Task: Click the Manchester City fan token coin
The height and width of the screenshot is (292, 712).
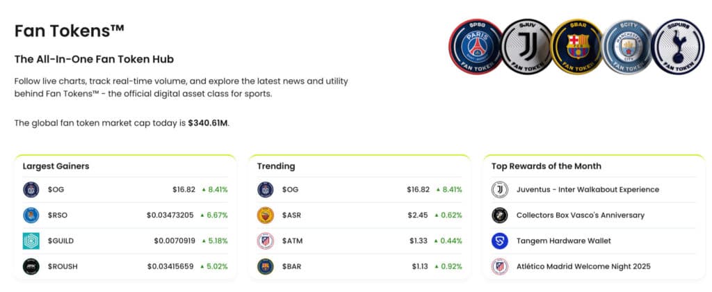Action: tap(627, 47)
